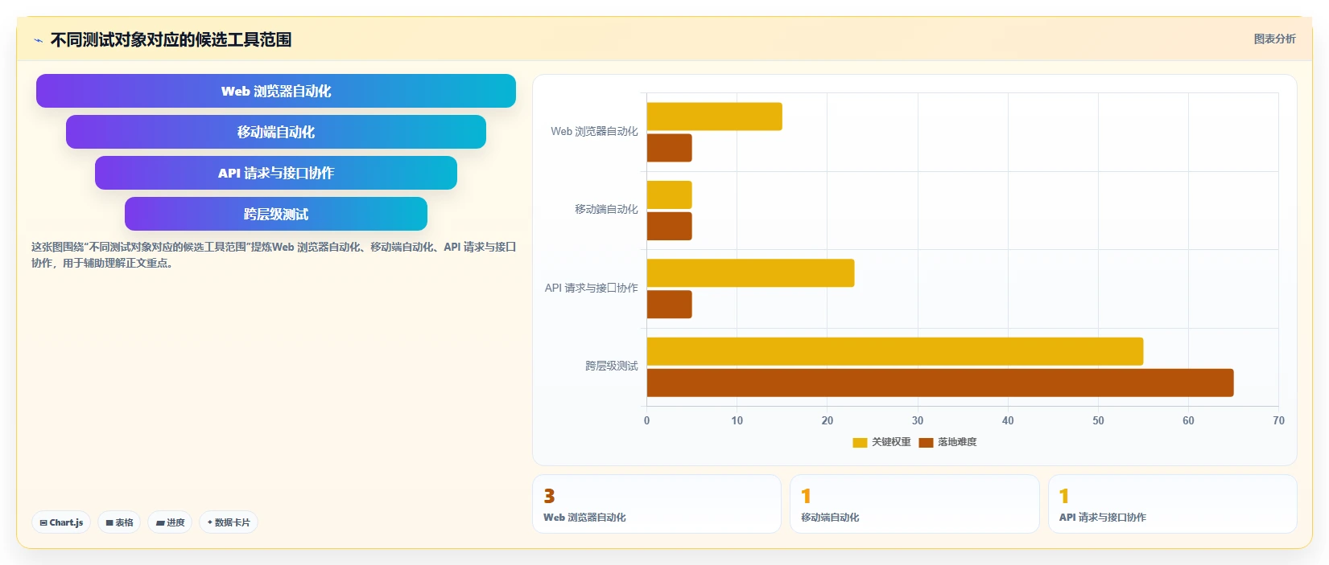1329x565 pixels.
Task: Click the 跨层级测试 y-axis label
Action: 611,366
